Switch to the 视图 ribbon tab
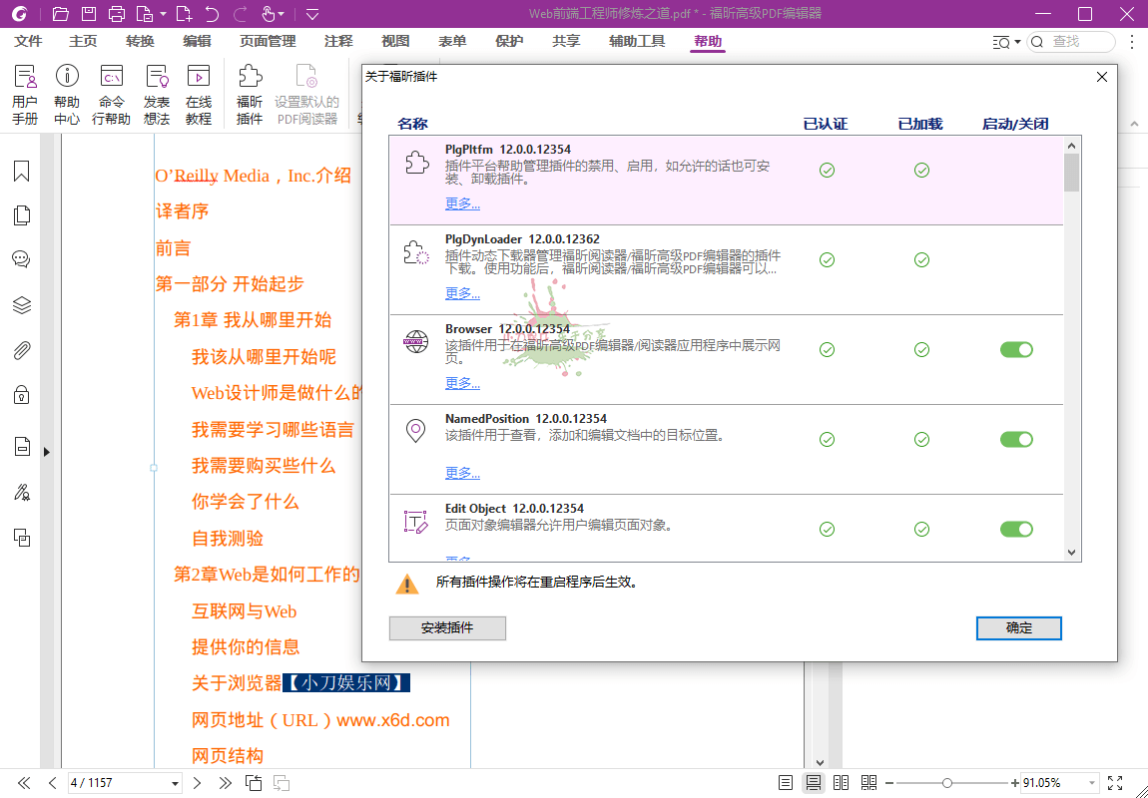The width and height of the screenshot is (1148, 798). (395, 42)
